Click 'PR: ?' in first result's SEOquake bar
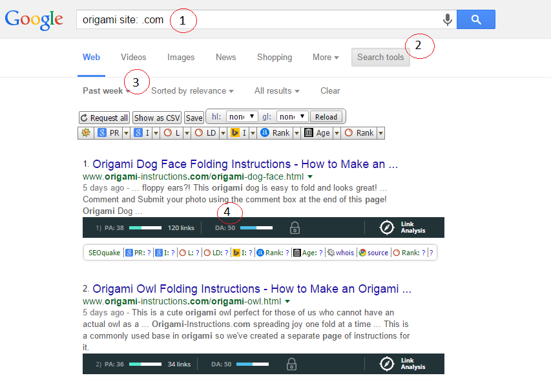551x380 pixels. (x=138, y=253)
